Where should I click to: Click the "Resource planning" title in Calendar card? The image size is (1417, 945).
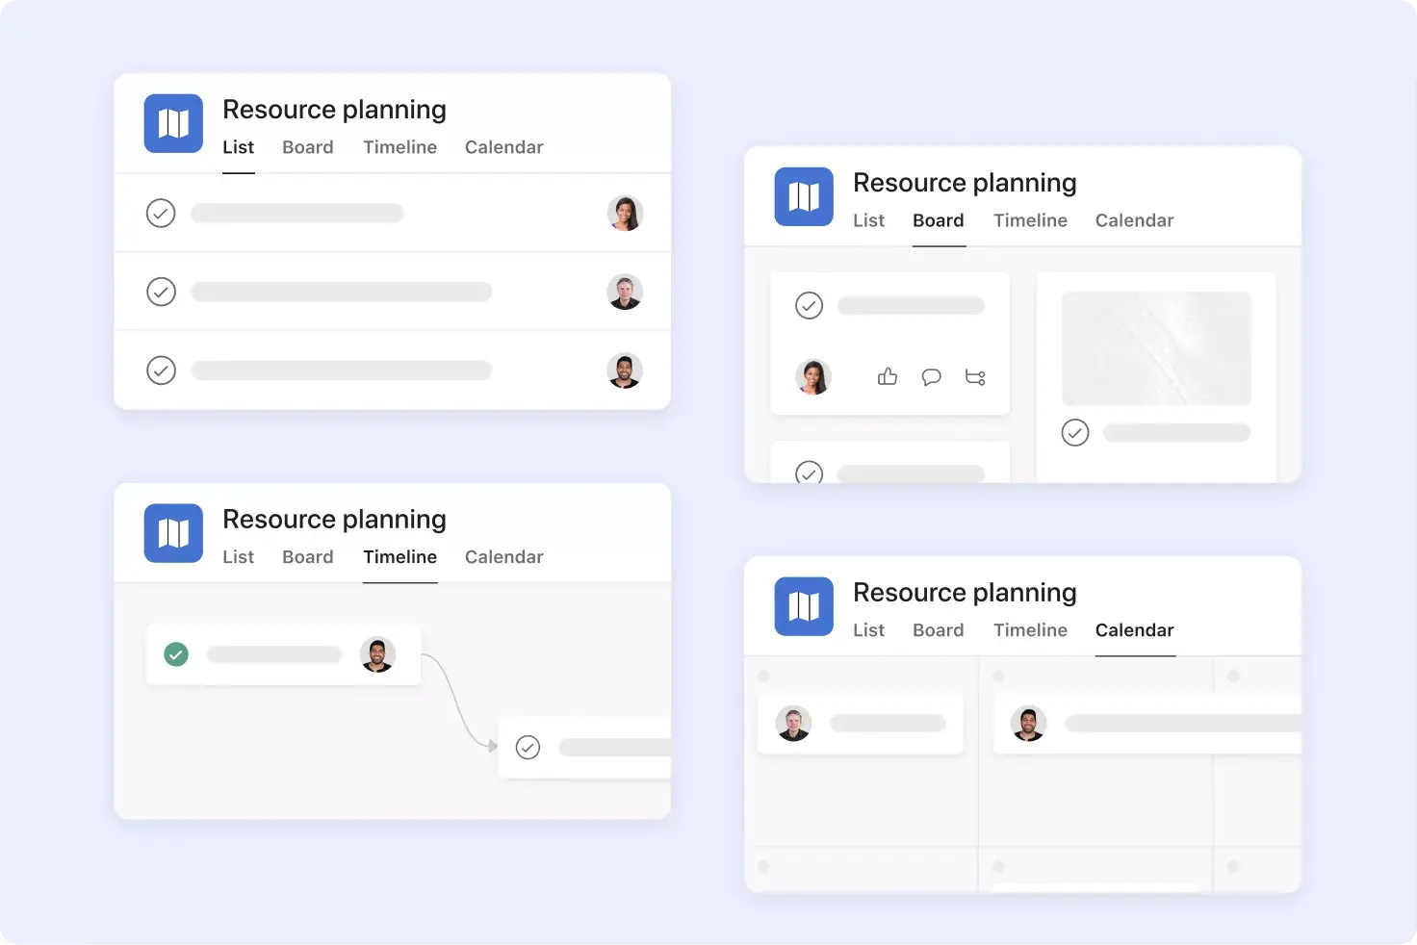click(965, 592)
